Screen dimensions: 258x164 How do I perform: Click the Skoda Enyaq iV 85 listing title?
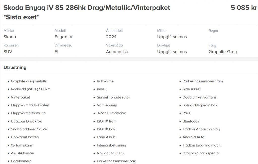(87, 12)
